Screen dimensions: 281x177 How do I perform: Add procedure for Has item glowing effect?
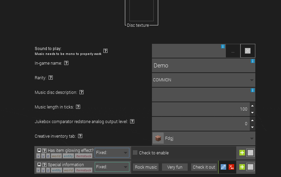[x=242, y=153]
